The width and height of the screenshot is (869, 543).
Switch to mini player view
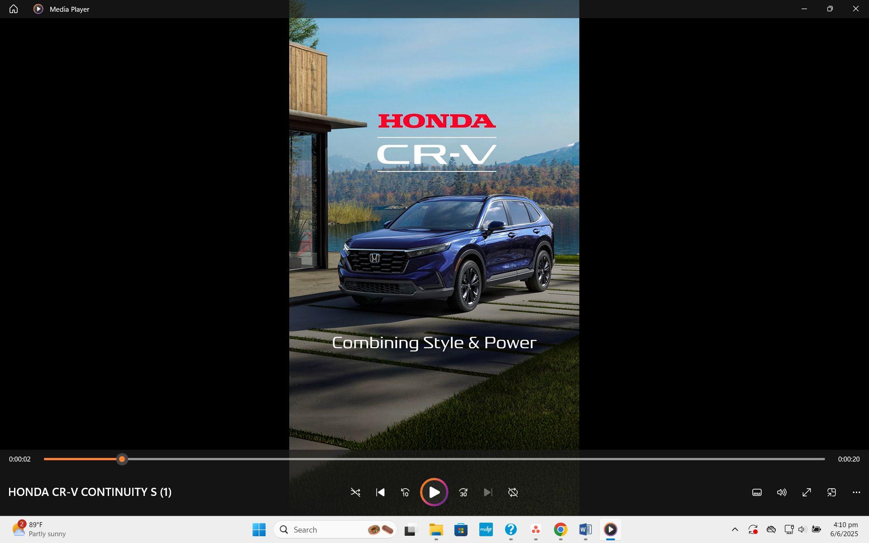tap(831, 492)
